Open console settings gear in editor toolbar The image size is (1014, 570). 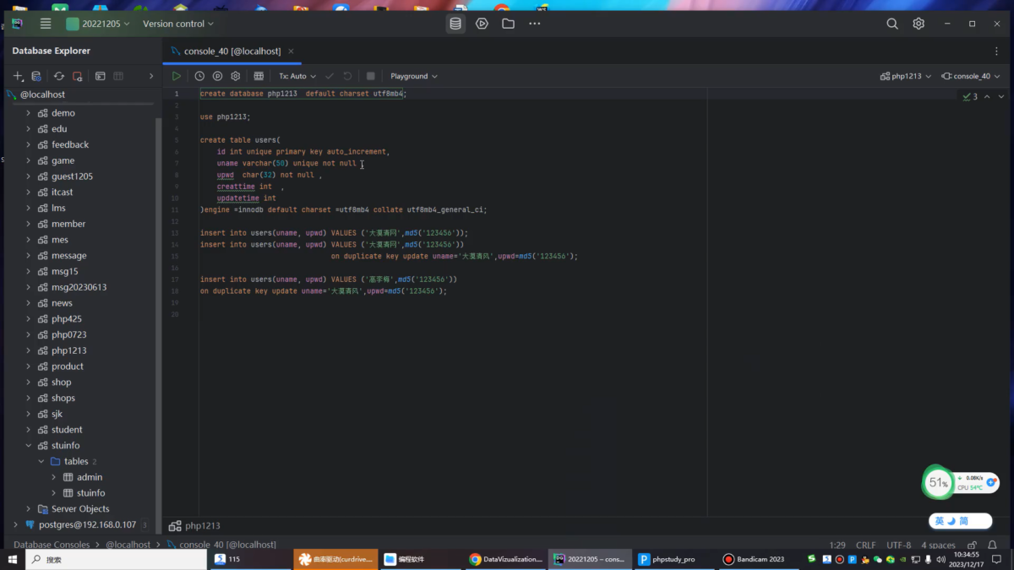point(236,76)
